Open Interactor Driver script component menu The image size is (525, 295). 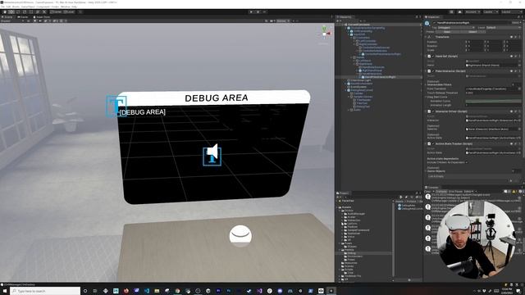(x=519, y=111)
